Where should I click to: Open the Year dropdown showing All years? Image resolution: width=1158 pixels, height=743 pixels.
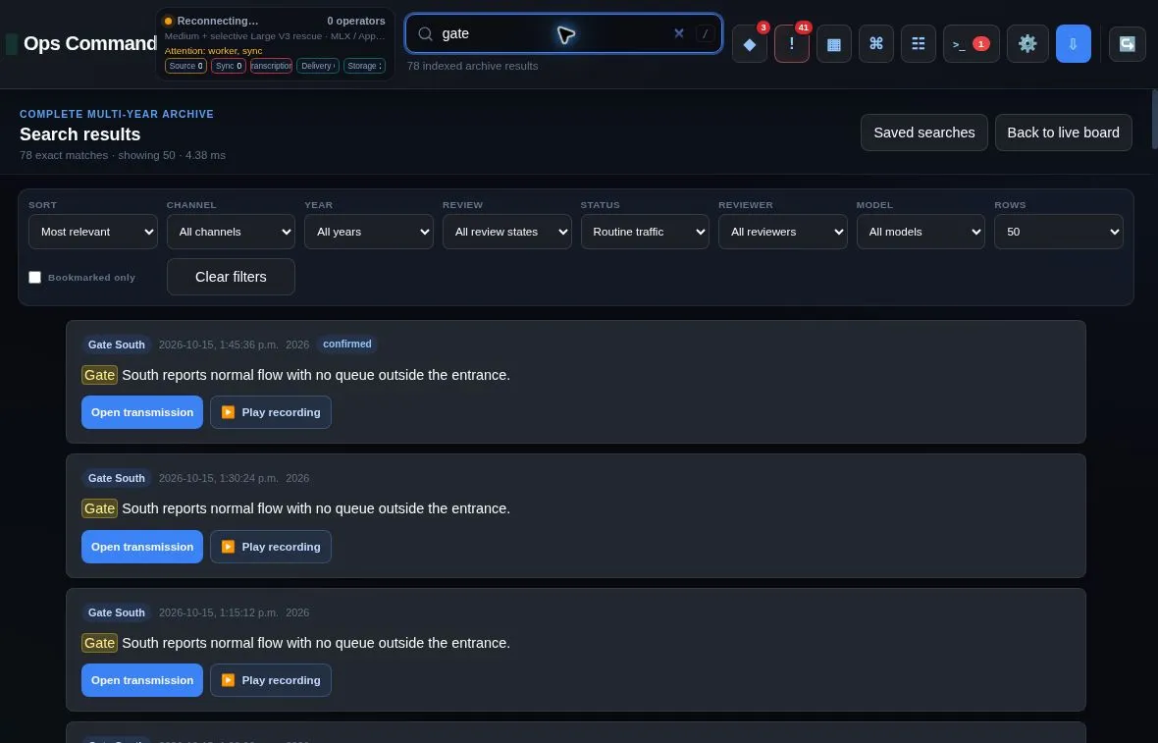(369, 232)
